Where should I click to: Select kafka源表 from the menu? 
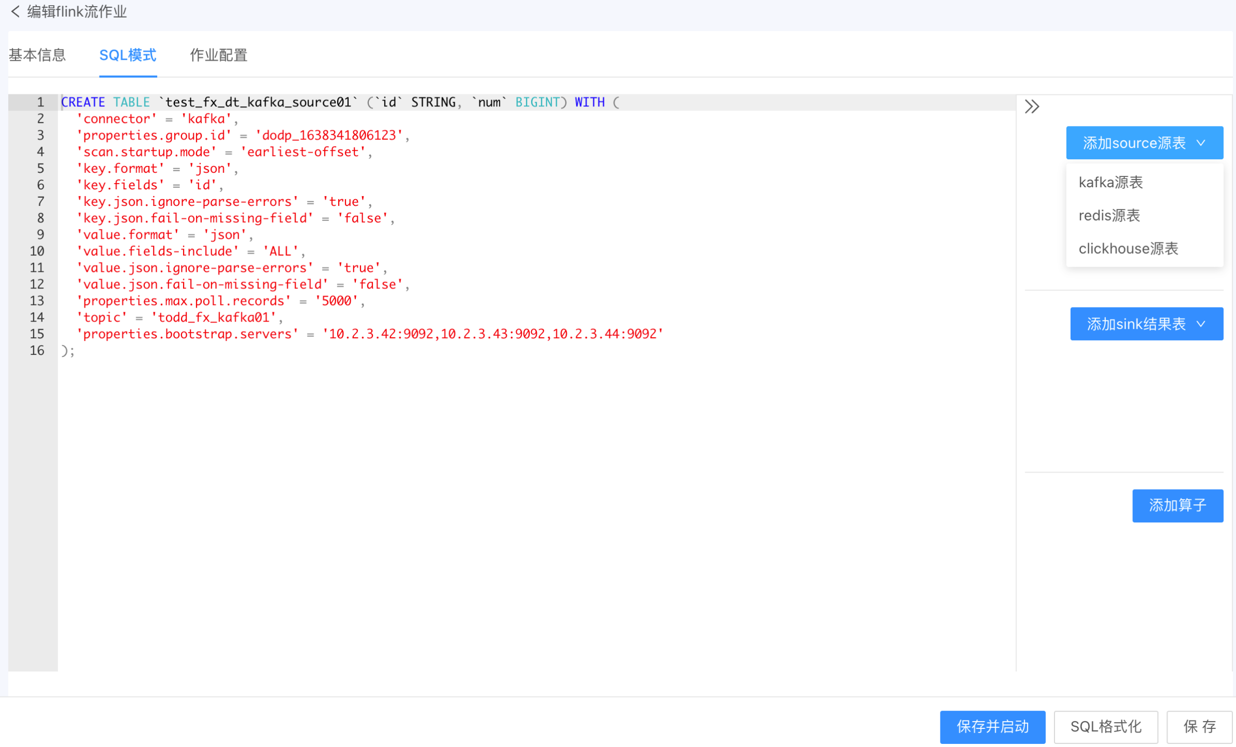click(1110, 183)
